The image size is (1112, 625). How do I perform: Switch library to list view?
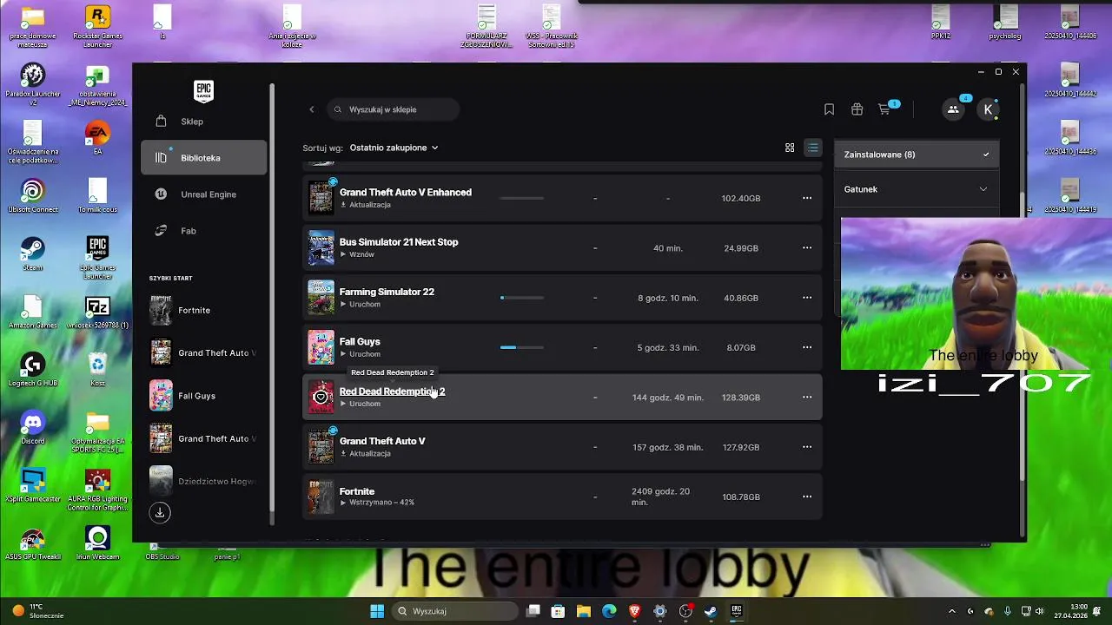click(812, 148)
